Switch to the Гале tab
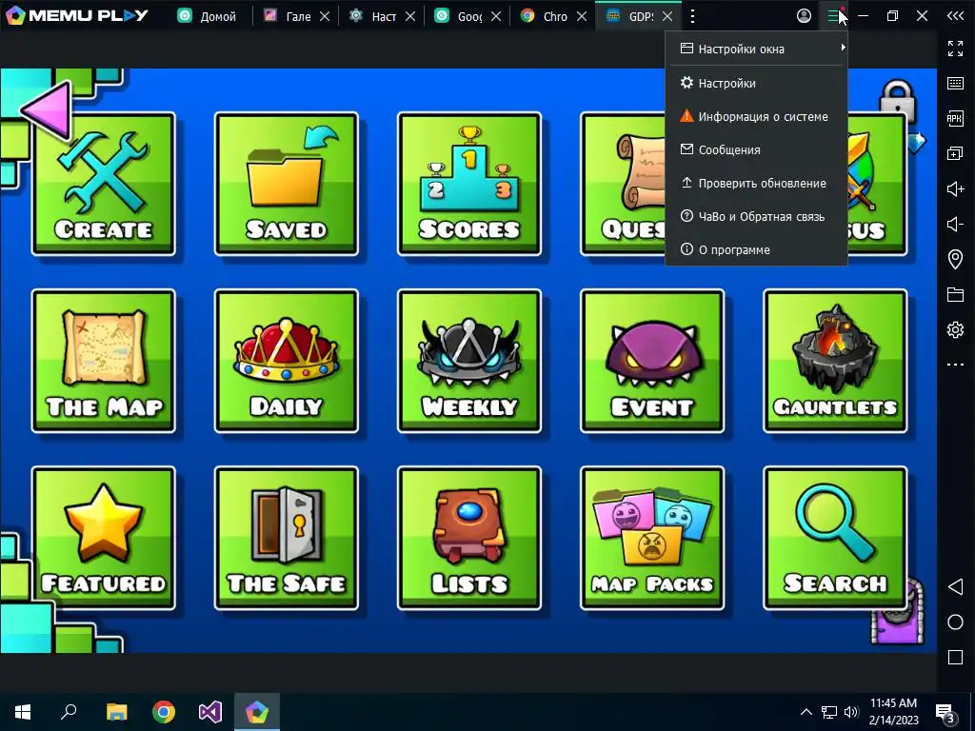The height and width of the screenshot is (731, 975). coord(289,16)
